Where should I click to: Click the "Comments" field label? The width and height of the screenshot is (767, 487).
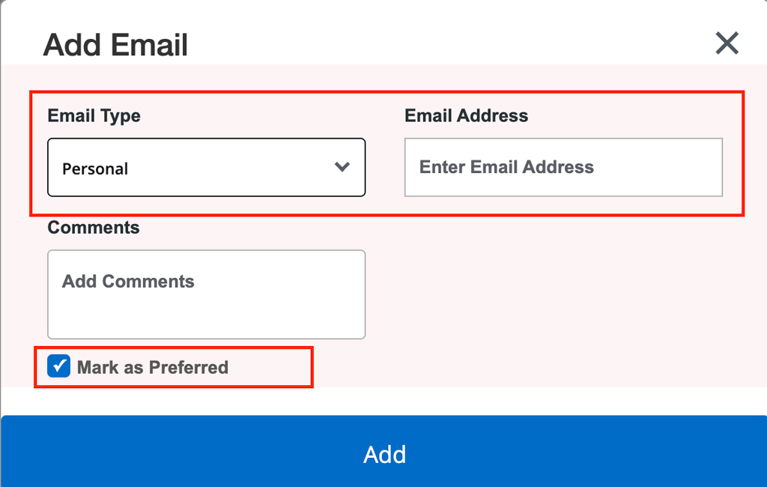pyautogui.click(x=94, y=228)
